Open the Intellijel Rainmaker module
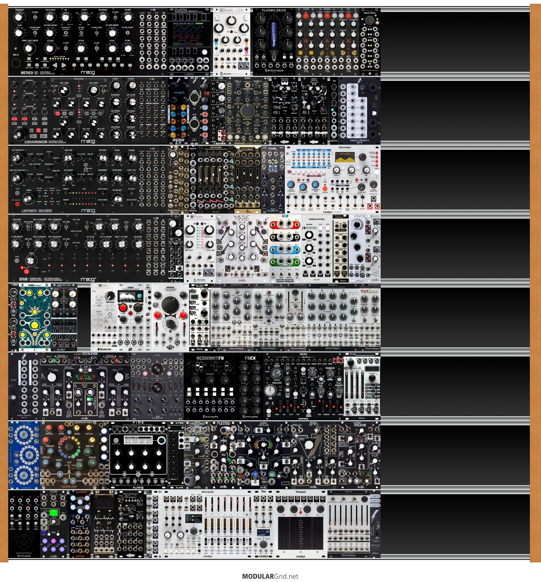541x582 pixels. 333,180
